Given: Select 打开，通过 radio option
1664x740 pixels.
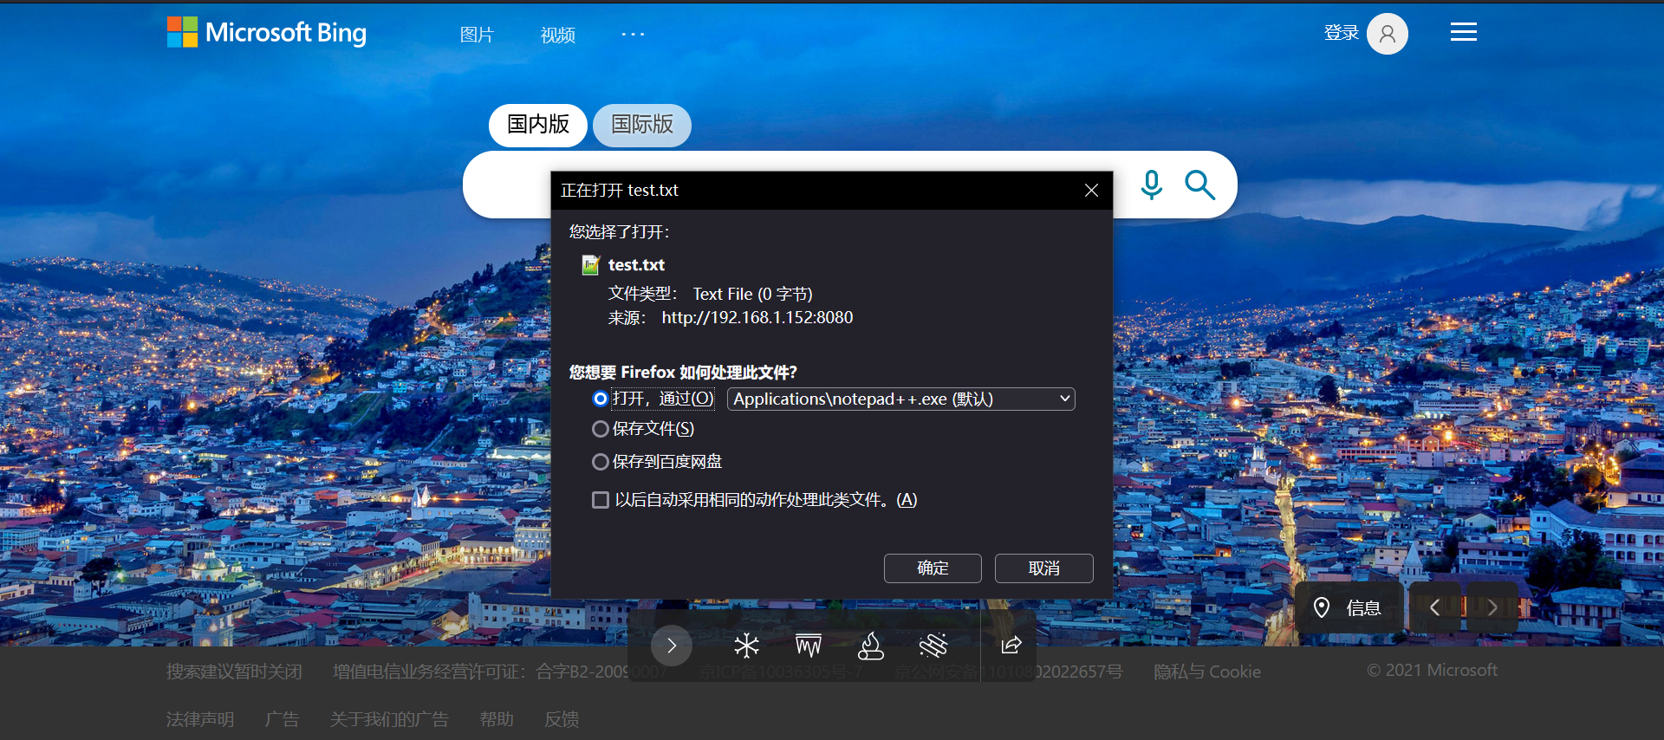Looking at the screenshot, I should (600, 399).
